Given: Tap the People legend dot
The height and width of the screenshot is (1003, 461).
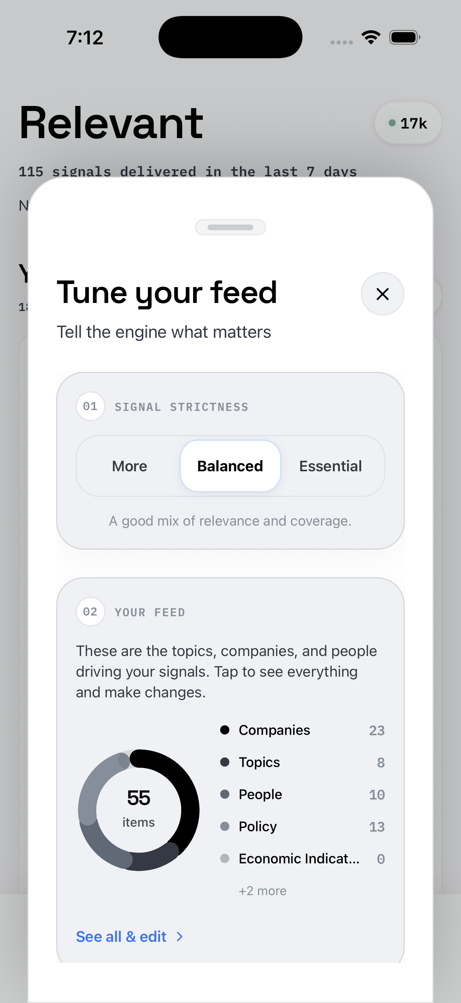Looking at the screenshot, I should click(225, 794).
